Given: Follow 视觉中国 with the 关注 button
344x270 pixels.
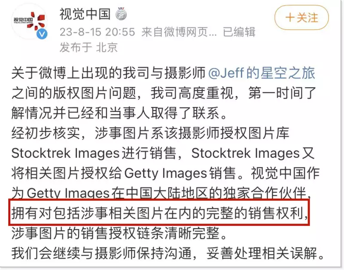Looking at the screenshot, I should 301,18.
